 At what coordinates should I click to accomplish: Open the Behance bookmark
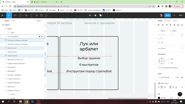tap(107, 10)
